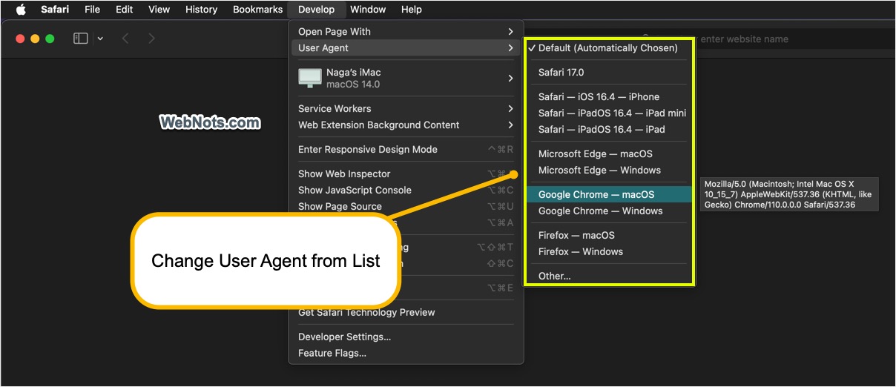Click the iMac device icon
This screenshot has height=387, width=896.
309,78
